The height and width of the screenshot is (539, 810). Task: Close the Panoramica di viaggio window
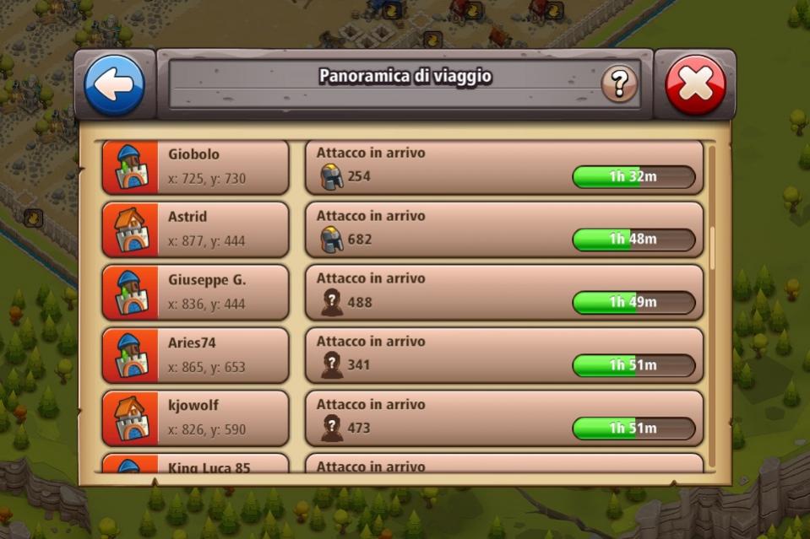(x=695, y=85)
